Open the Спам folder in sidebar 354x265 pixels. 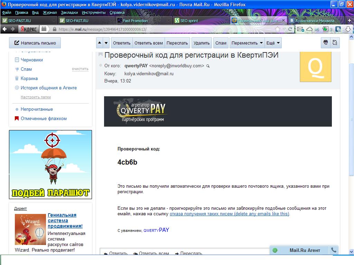pos(26,69)
